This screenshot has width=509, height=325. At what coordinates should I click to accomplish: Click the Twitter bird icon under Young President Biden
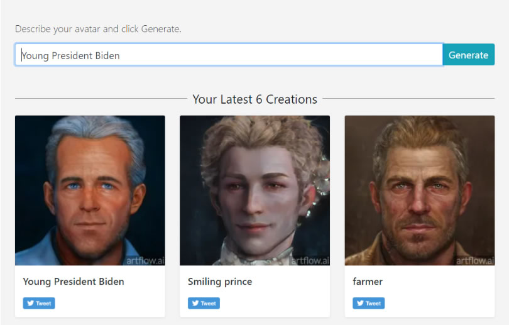[x=30, y=304]
